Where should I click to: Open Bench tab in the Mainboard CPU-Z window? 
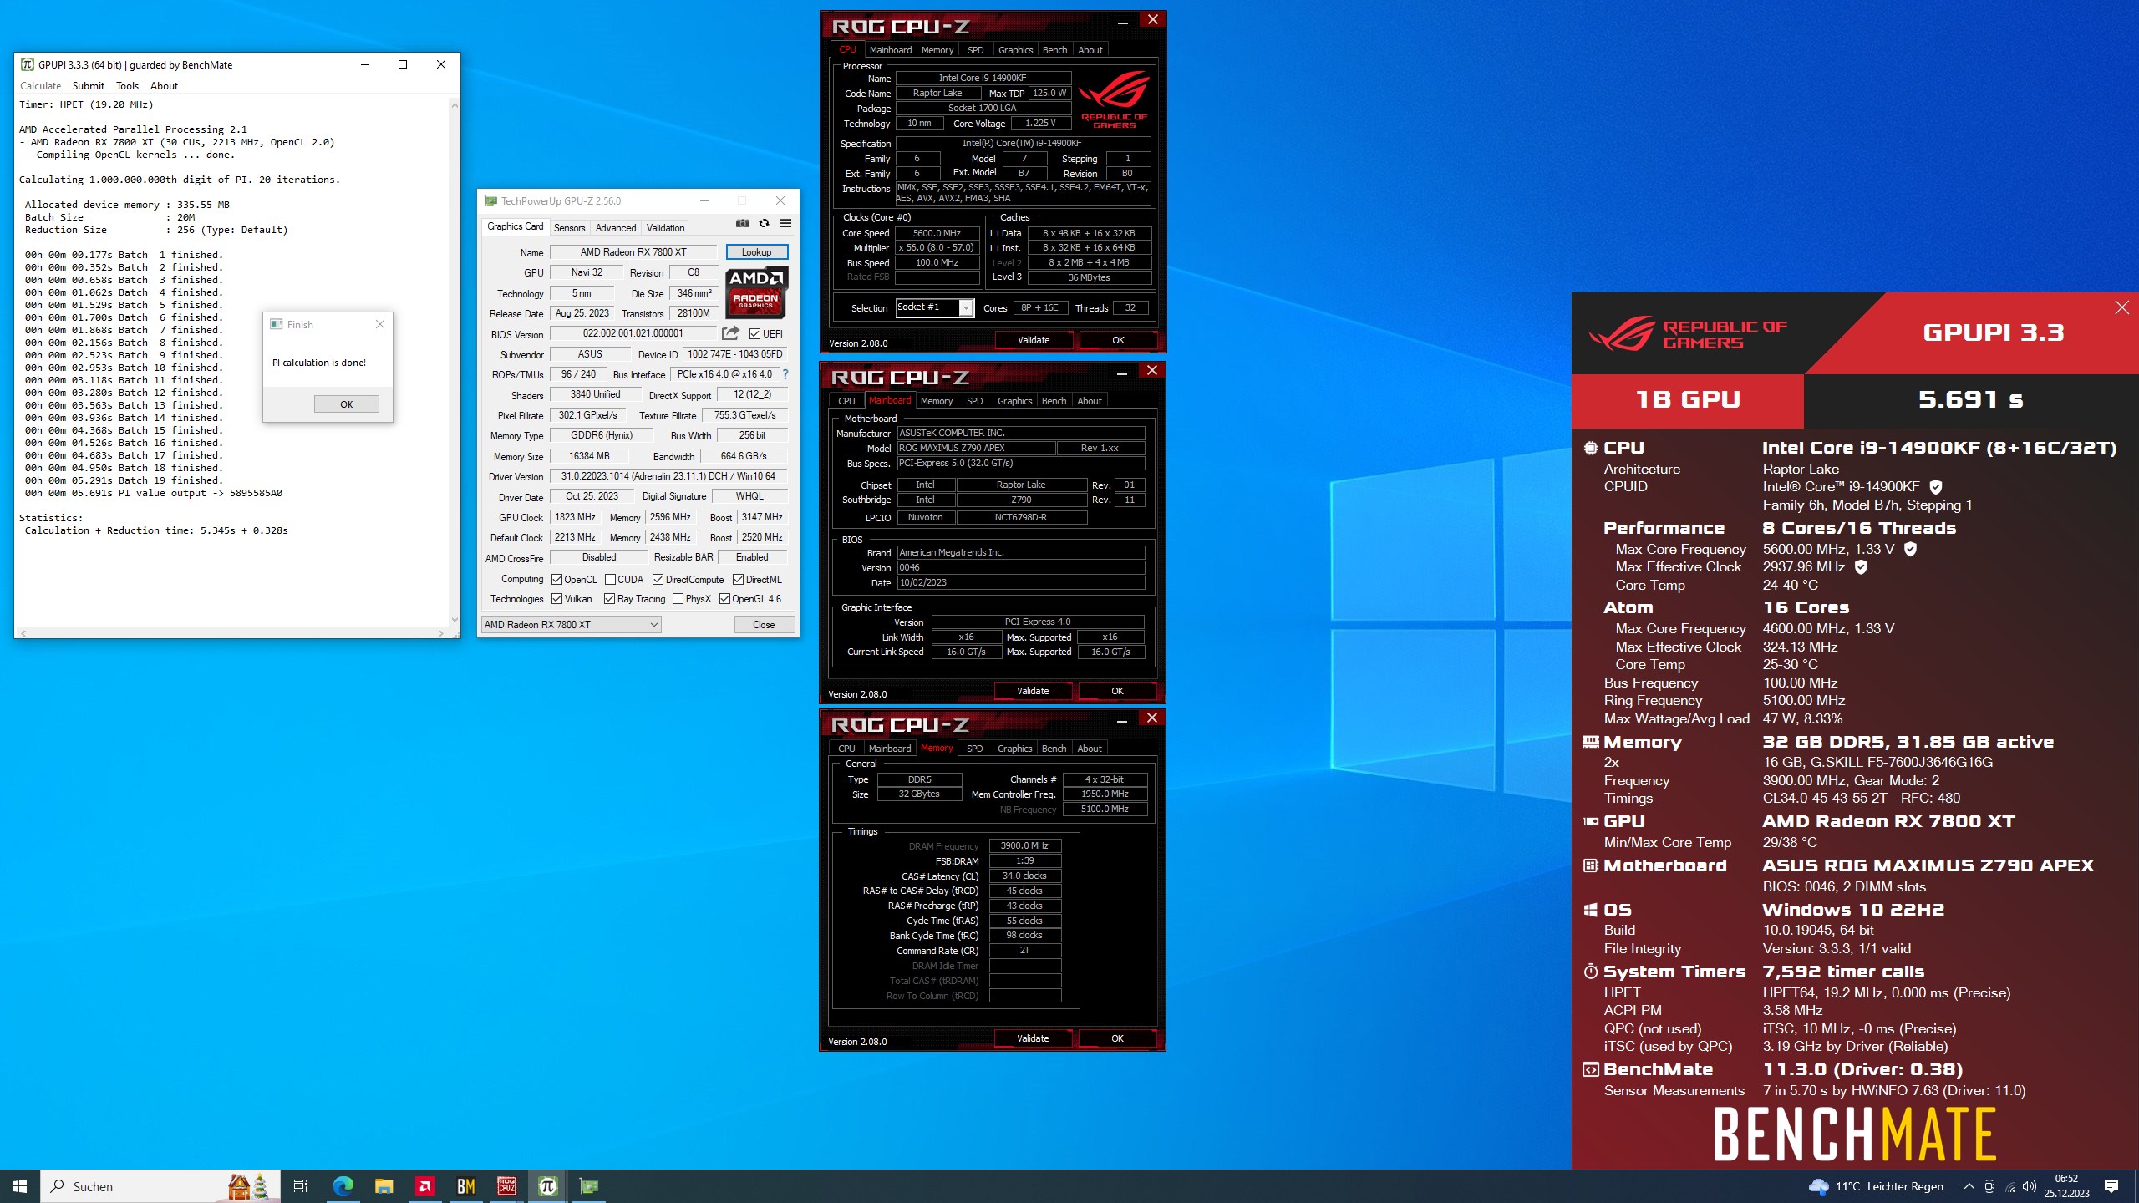(1054, 401)
